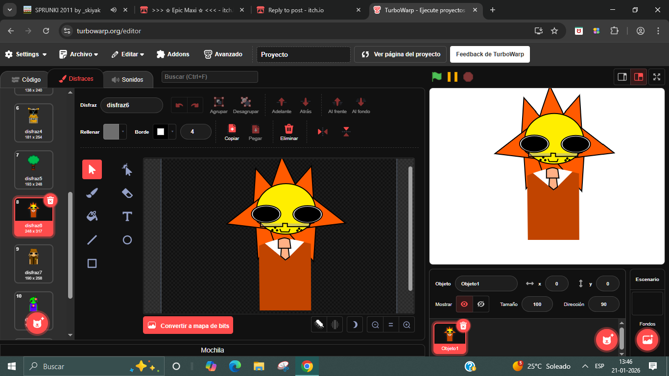Show the sprite with the eye button
Screen dimensions: 669x376
(x=464, y=304)
